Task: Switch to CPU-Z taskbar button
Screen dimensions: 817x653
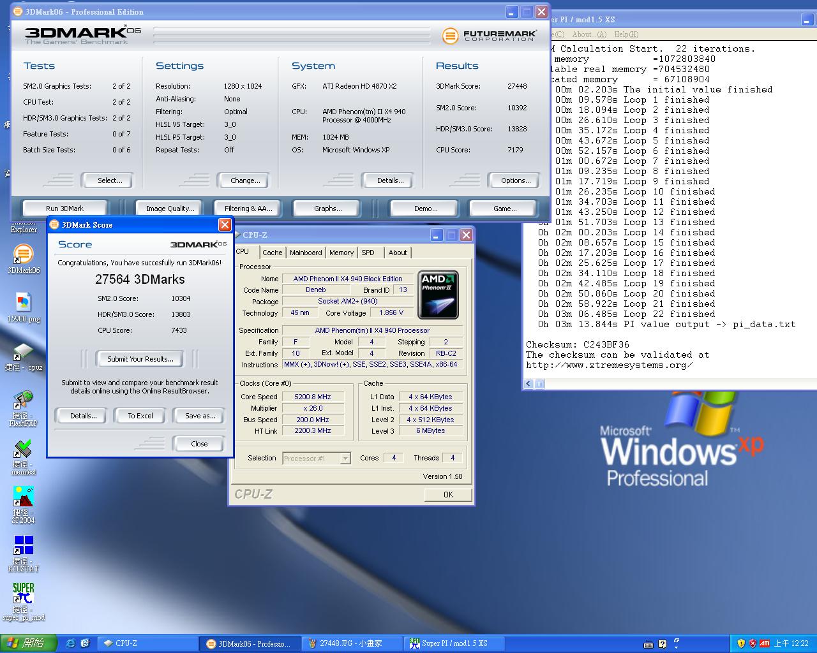Action: click(x=147, y=643)
